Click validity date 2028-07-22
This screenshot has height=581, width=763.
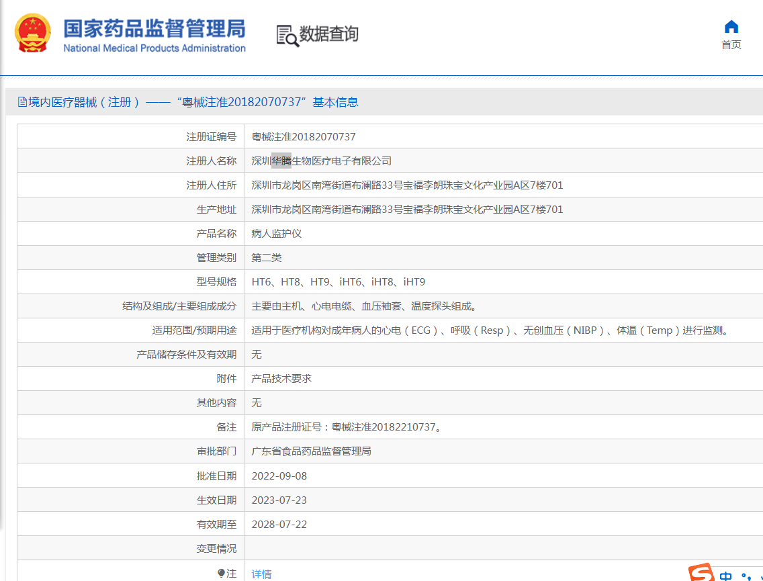coord(279,525)
